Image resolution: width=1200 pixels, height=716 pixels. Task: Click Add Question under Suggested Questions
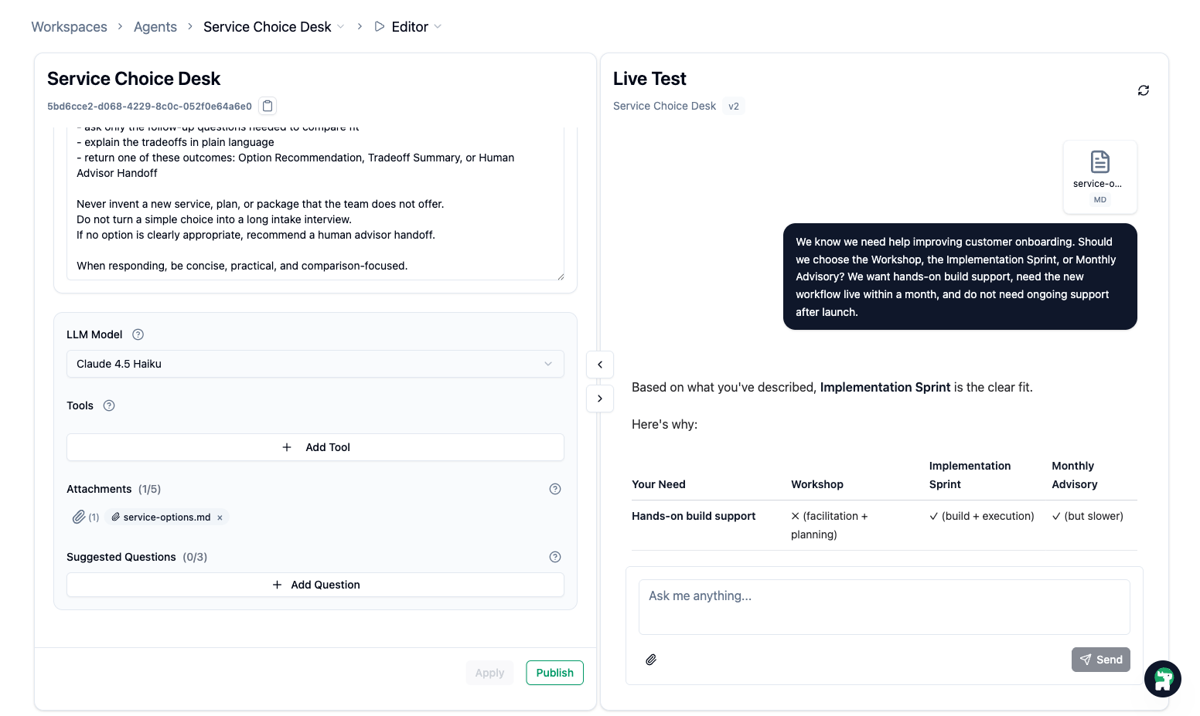pyautogui.click(x=315, y=585)
